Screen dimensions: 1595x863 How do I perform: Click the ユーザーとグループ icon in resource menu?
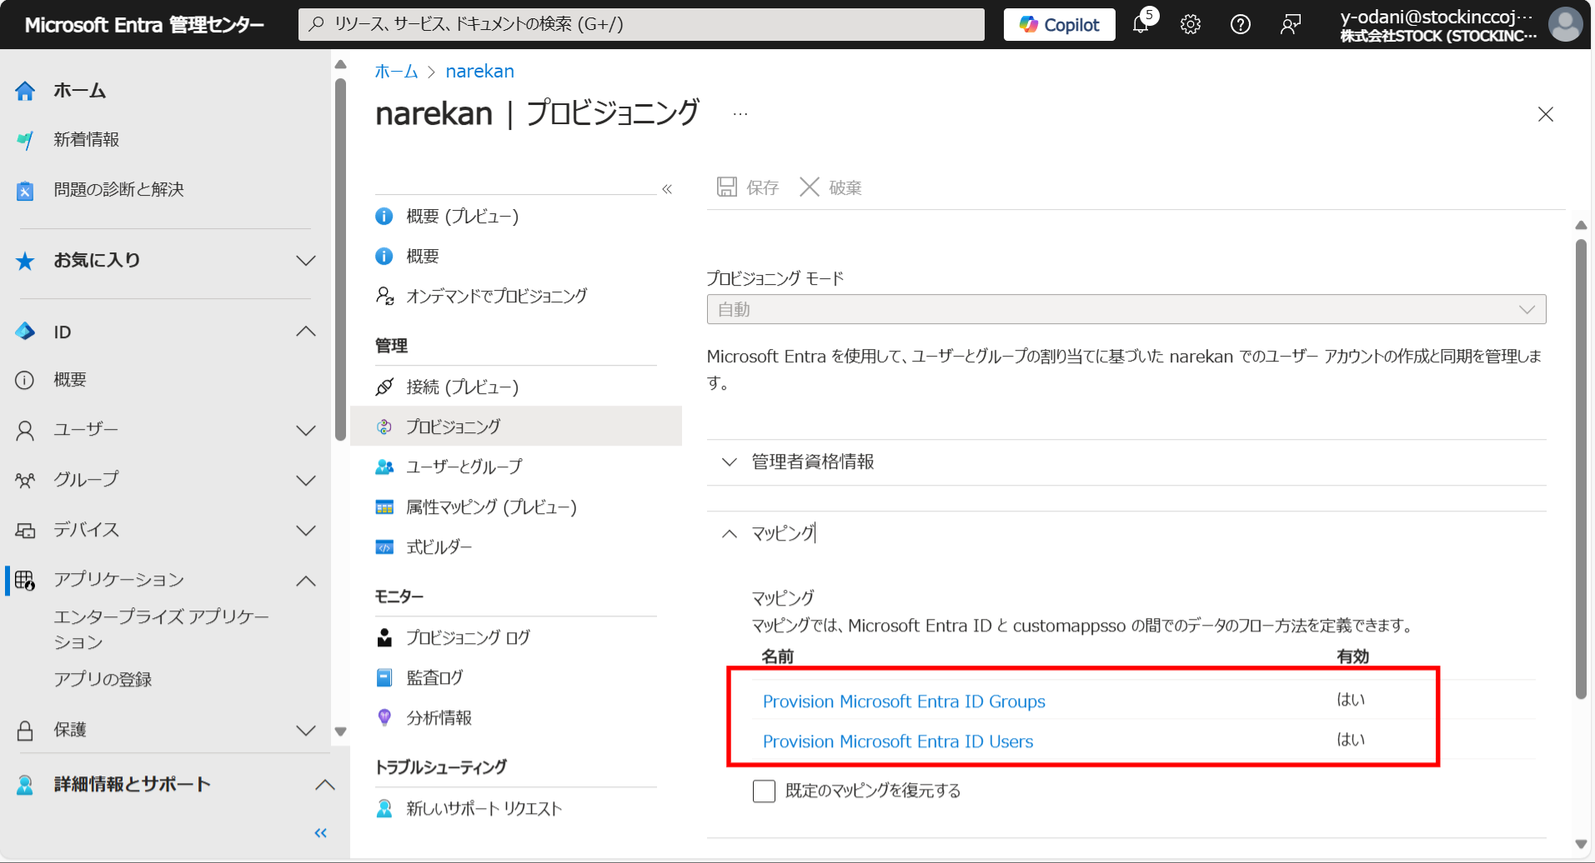coord(384,466)
